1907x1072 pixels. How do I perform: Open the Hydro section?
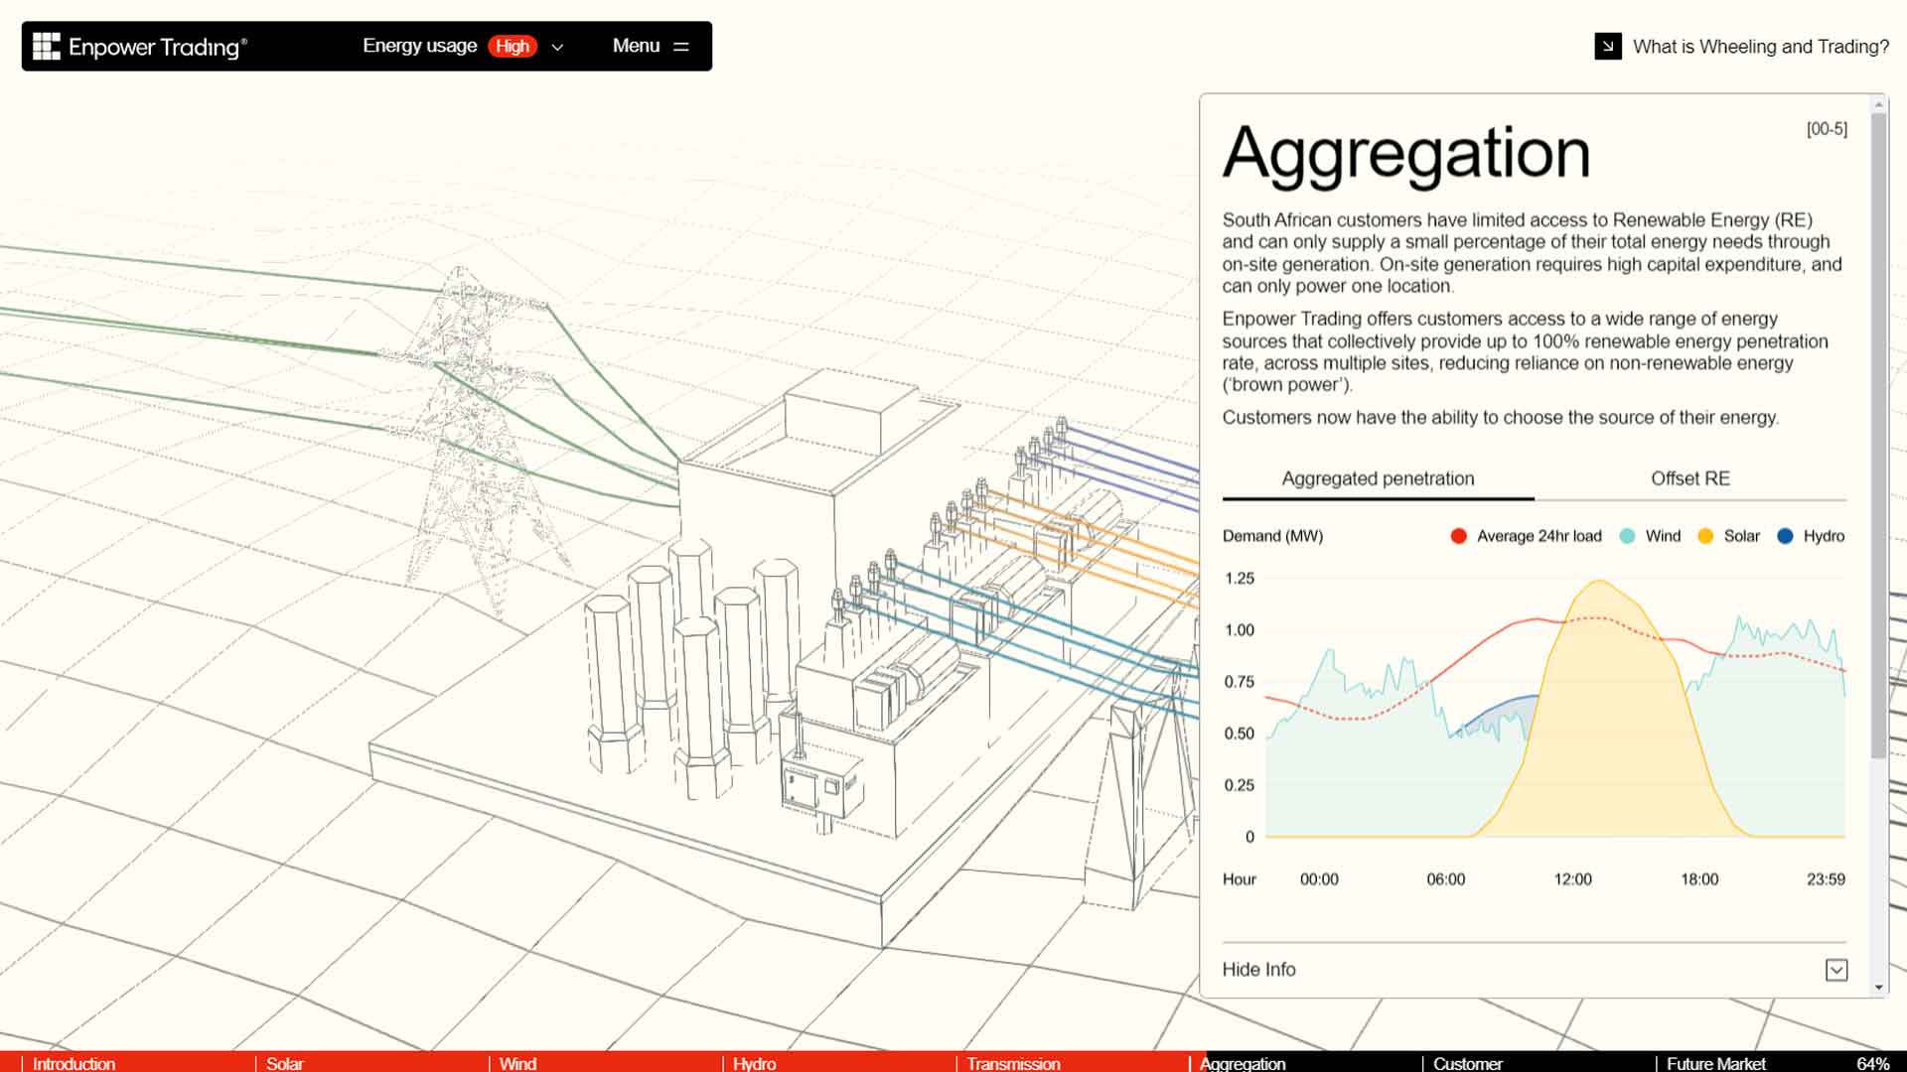pyautogui.click(x=754, y=1063)
